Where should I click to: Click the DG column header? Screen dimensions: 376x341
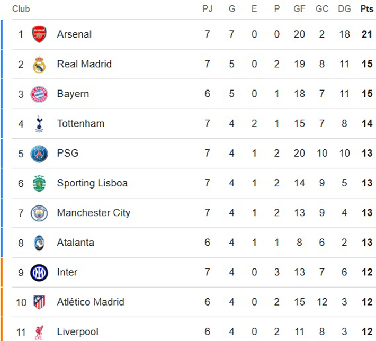click(344, 9)
